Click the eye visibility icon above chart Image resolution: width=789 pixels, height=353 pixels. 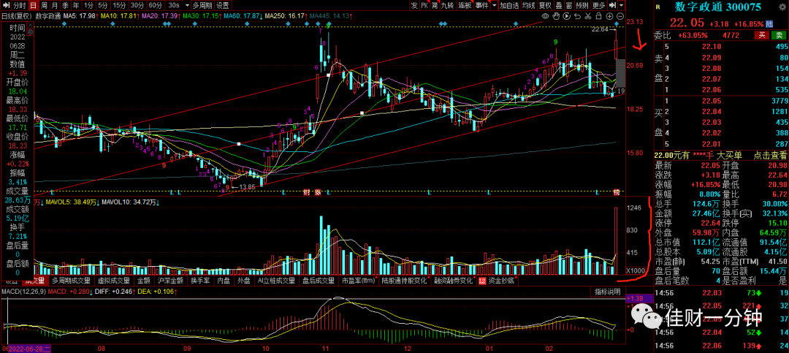click(546, 16)
